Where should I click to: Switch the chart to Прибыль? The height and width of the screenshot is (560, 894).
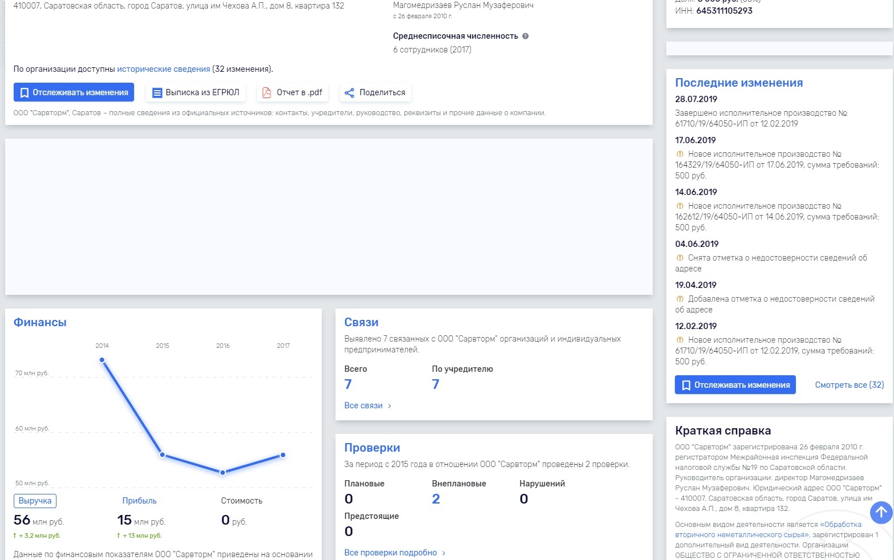139,501
